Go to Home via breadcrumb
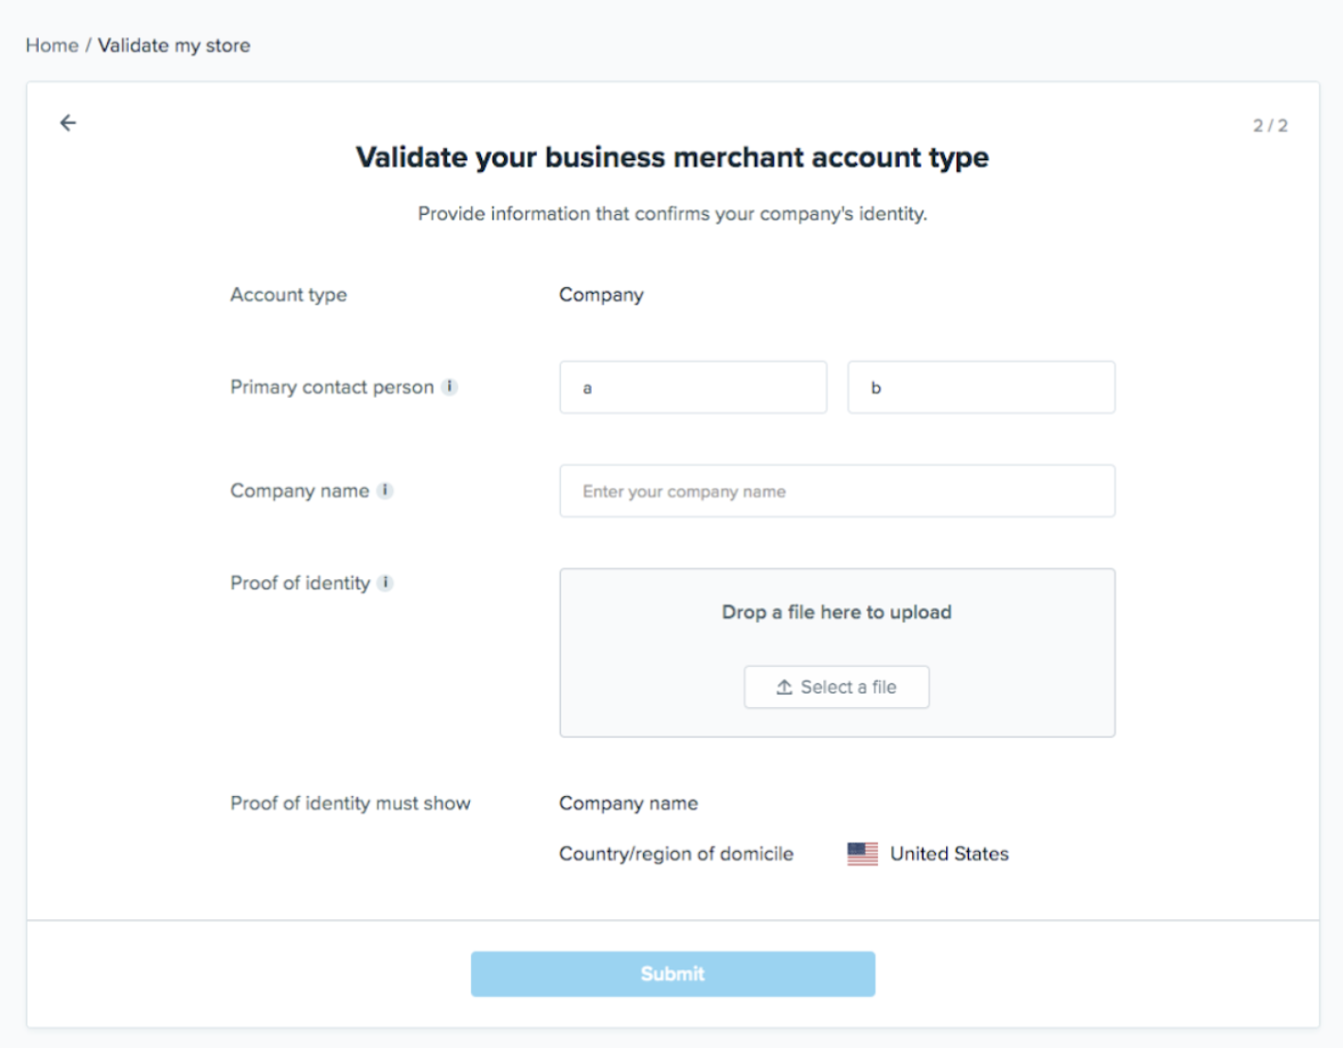Viewport: 1343px width, 1048px height. (x=51, y=45)
